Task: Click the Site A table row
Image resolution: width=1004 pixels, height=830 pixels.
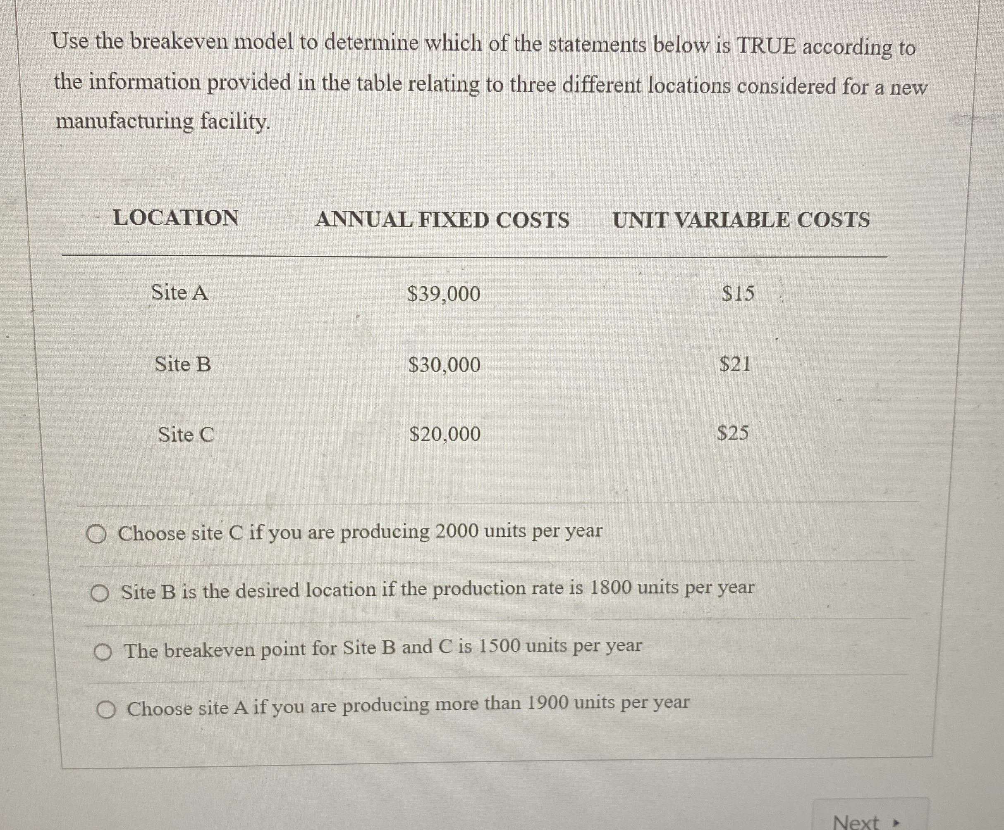Action: [181, 294]
